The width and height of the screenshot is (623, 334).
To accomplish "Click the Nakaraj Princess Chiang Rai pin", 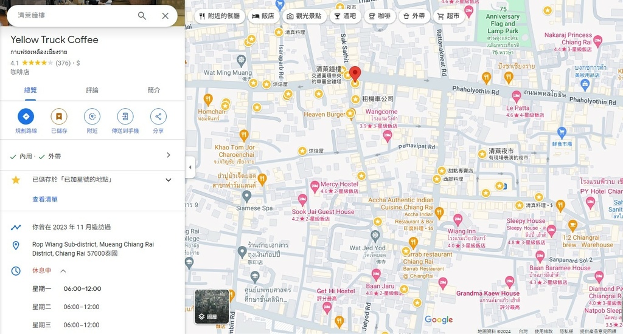I will pos(597,41).
